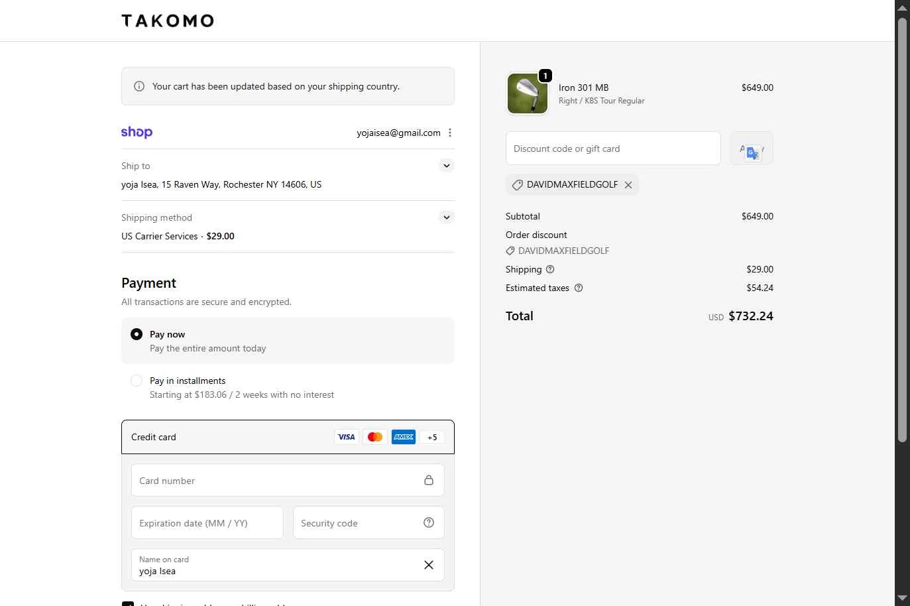
Task: Open the Estimated taxes help icon
Action: (x=579, y=288)
